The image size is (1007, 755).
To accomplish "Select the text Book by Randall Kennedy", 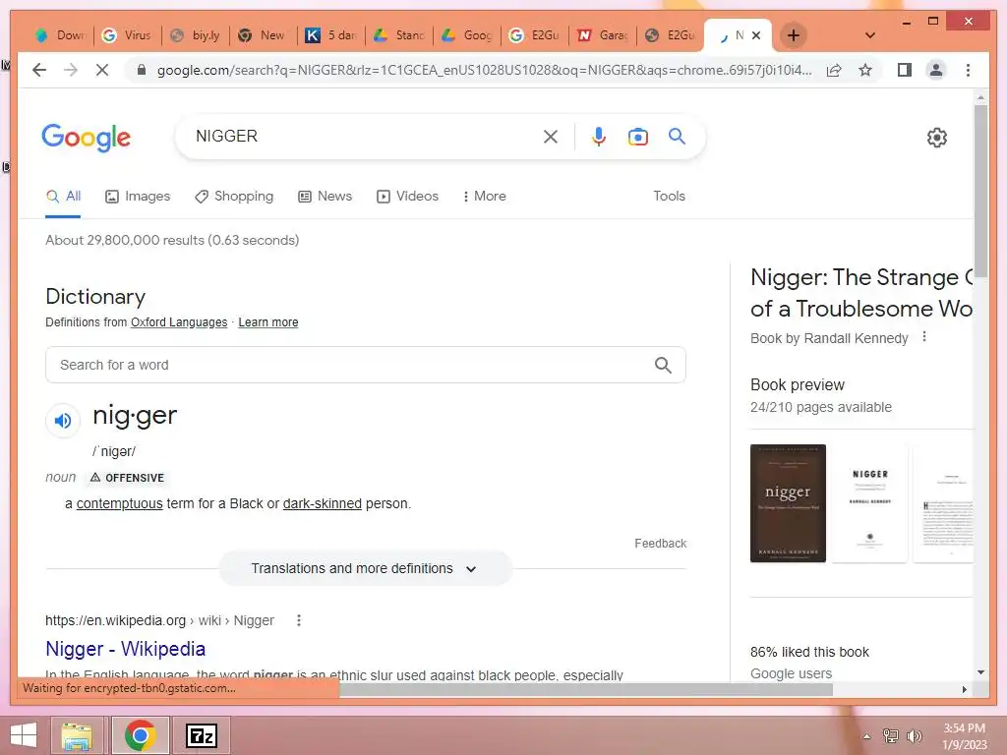I will (x=829, y=338).
